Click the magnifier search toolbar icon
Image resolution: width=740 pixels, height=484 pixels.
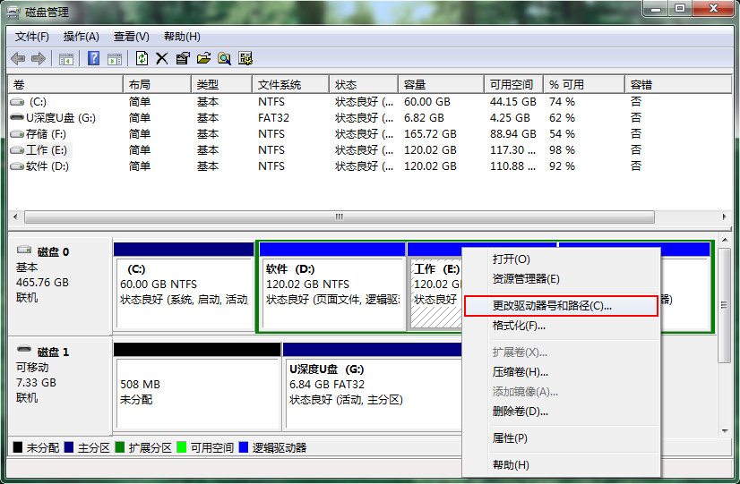tap(224, 59)
